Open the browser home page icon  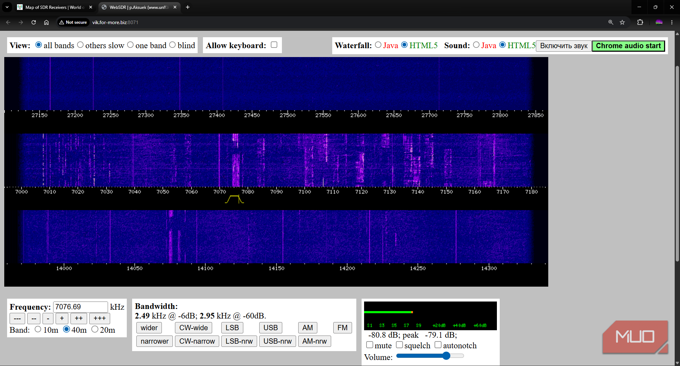coord(46,22)
